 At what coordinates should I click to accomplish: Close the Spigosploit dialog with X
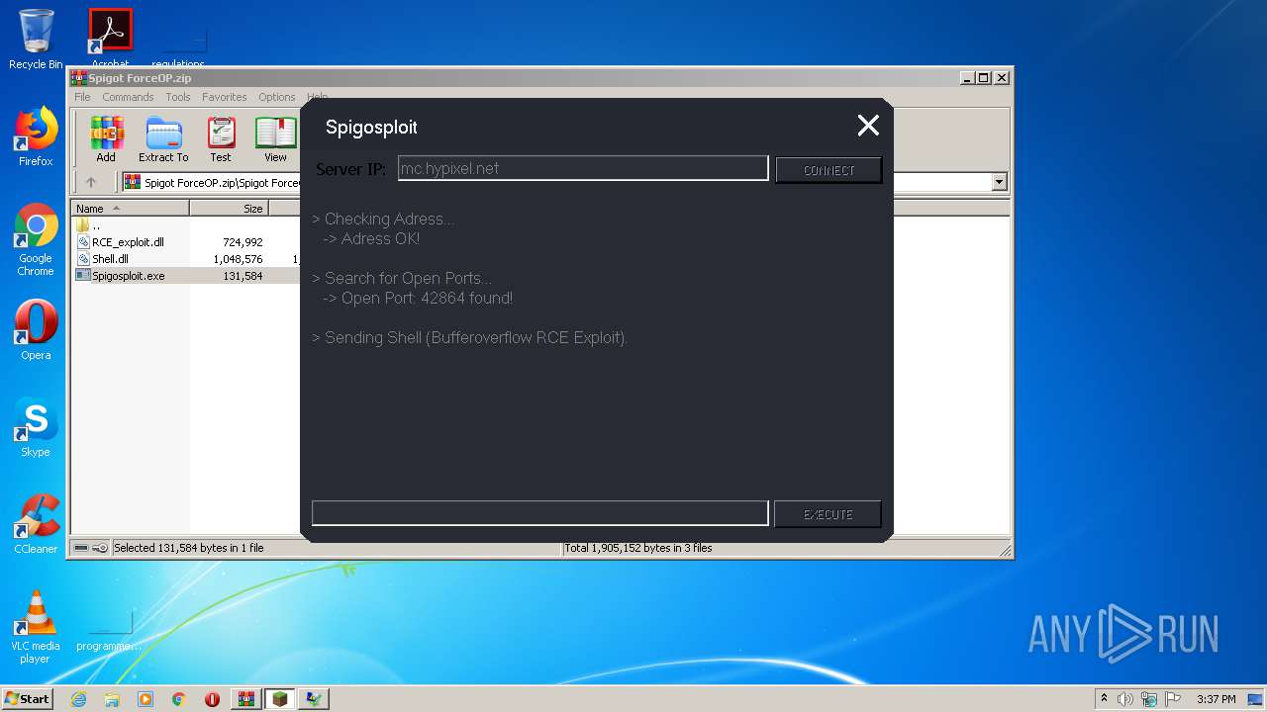tap(868, 126)
